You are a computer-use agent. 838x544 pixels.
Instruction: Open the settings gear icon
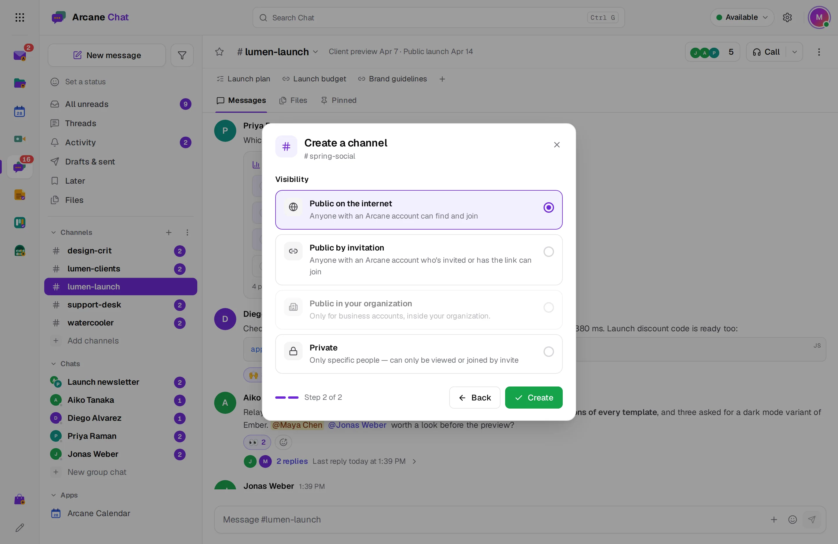point(787,17)
